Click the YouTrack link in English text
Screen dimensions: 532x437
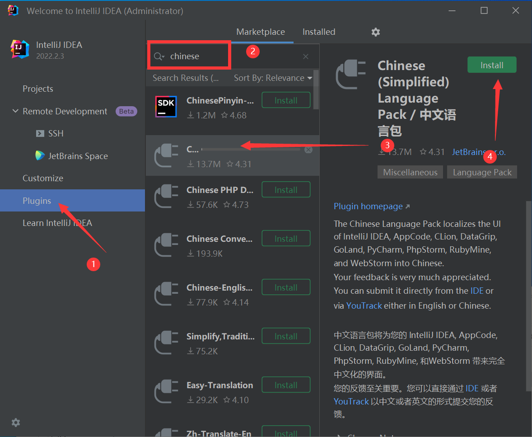click(364, 306)
